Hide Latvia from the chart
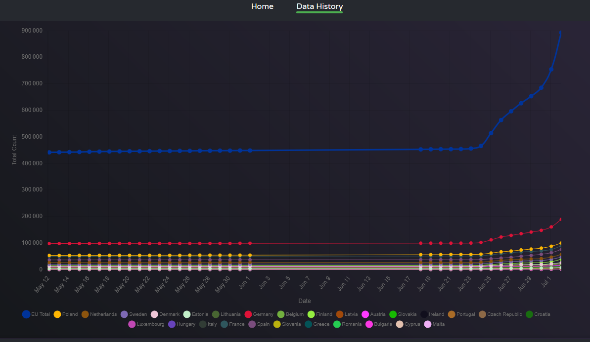 [347, 314]
